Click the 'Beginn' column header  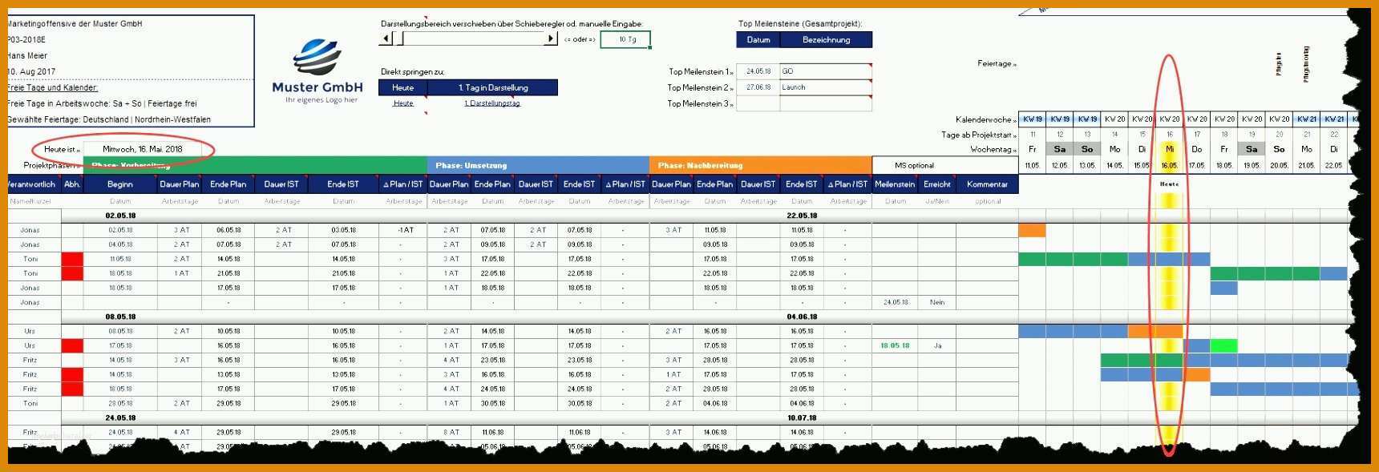tap(120, 184)
